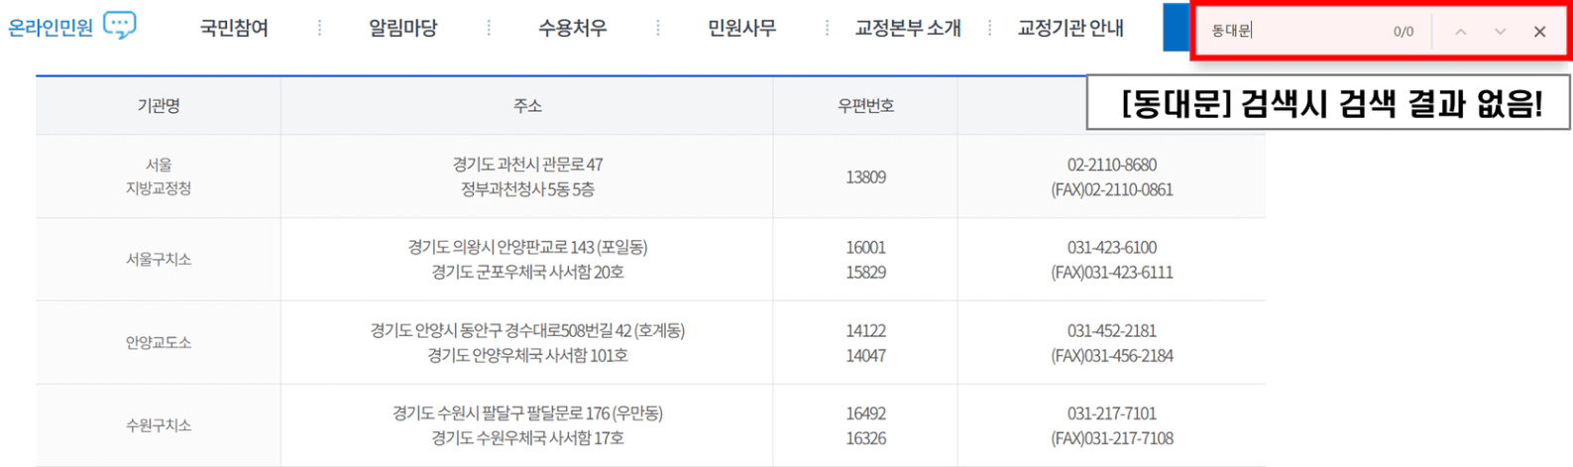Viewport: 1573px width, 467px height.
Task: Click the 주소 column header
Action: 527,106
